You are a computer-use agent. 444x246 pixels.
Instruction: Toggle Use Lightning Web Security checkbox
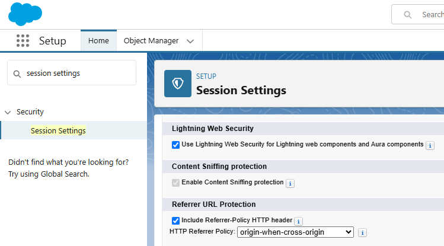(x=175, y=145)
